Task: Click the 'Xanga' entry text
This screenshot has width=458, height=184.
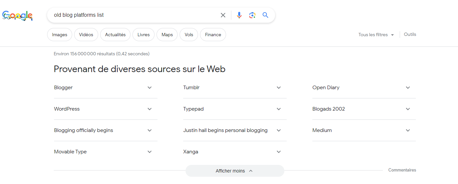Action: tap(191, 152)
